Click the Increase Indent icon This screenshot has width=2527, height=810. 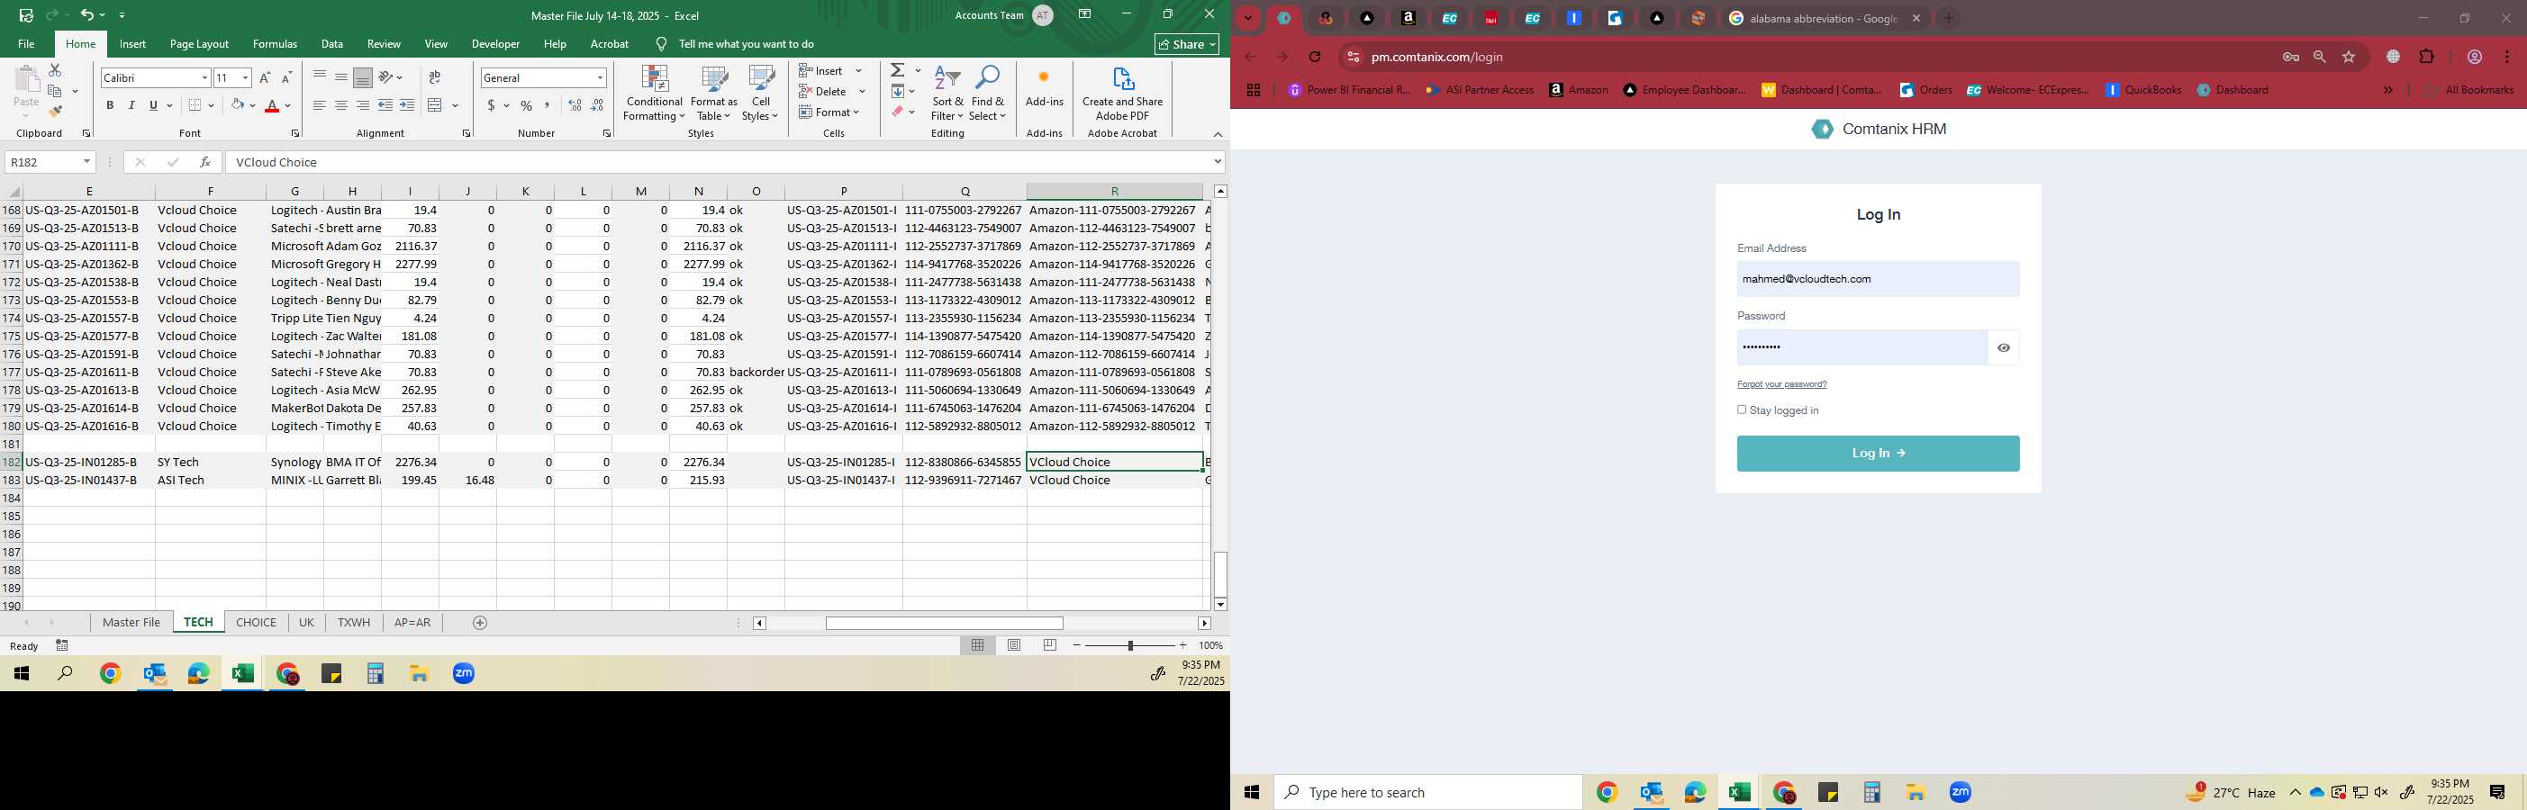pos(407,105)
